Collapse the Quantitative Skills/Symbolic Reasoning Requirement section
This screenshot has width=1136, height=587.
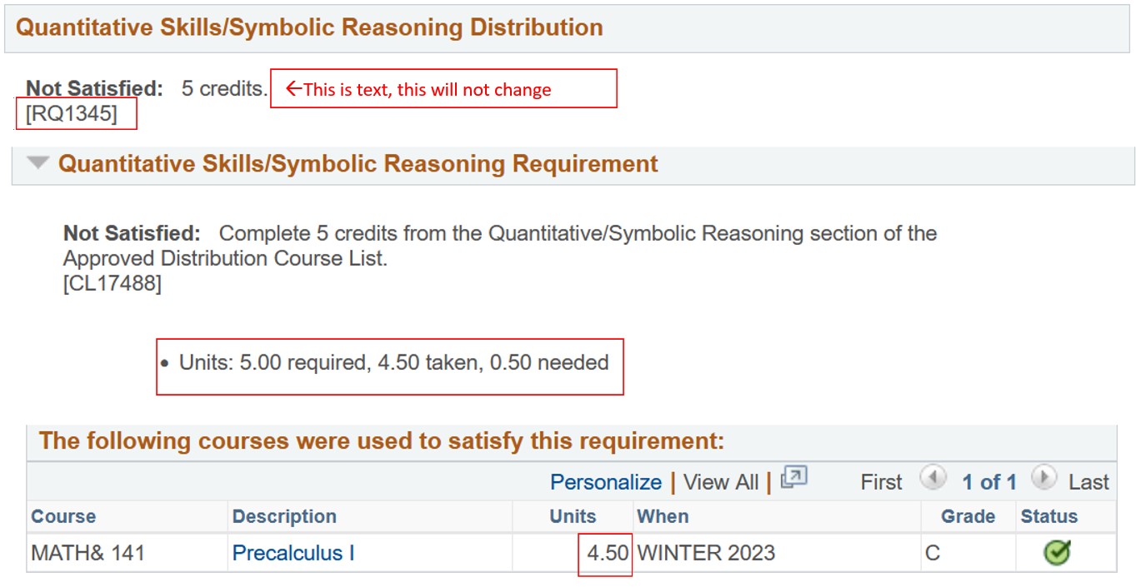(38, 163)
